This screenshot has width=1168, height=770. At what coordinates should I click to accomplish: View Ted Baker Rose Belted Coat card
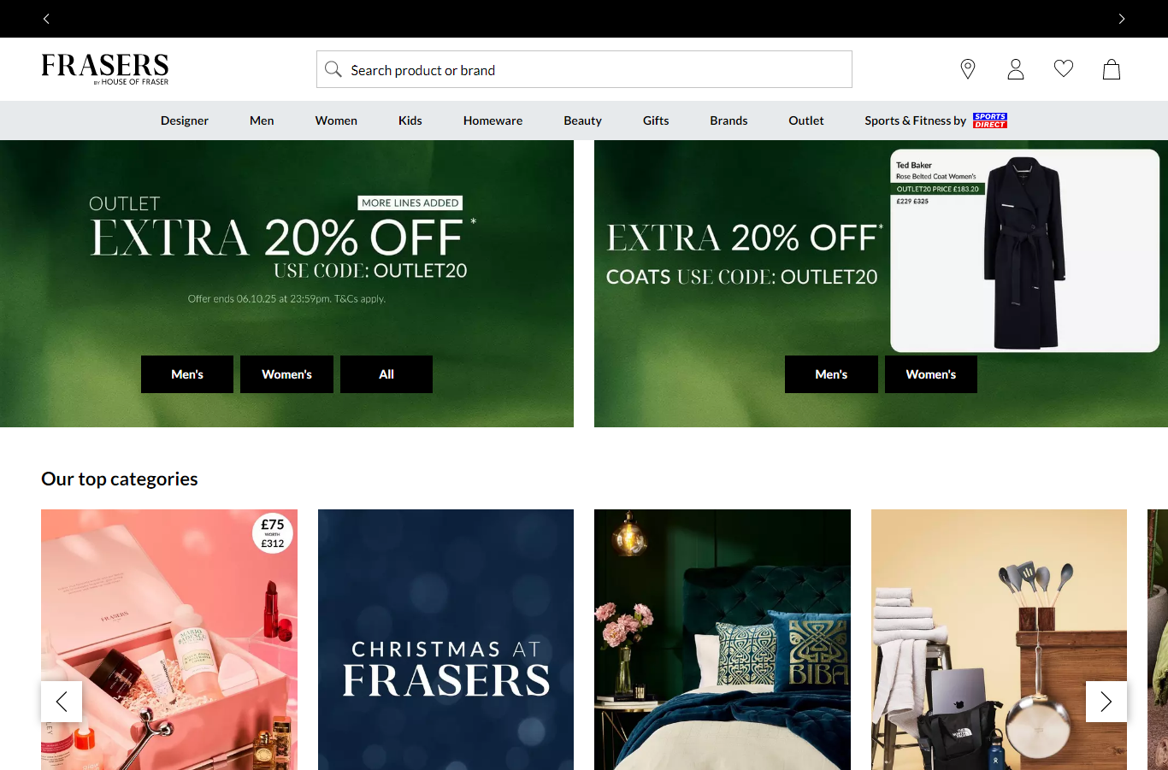(1024, 250)
